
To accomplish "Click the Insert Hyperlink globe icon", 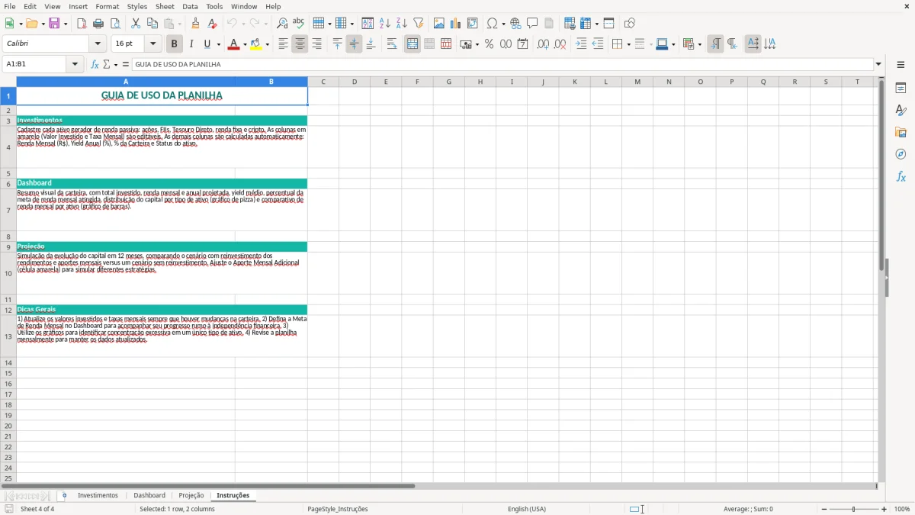I will click(515, 24).
